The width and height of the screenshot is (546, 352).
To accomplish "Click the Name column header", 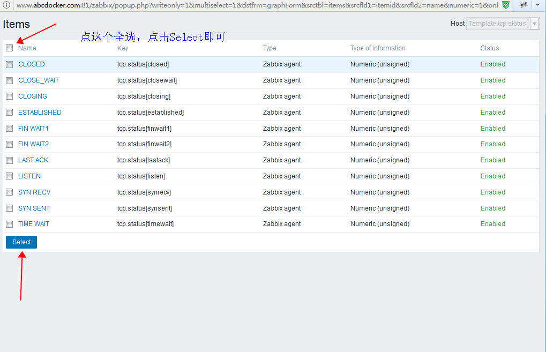I will (x=26, y=48).
